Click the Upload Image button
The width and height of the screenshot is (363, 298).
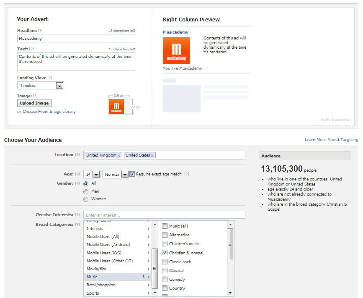point(34,103)
